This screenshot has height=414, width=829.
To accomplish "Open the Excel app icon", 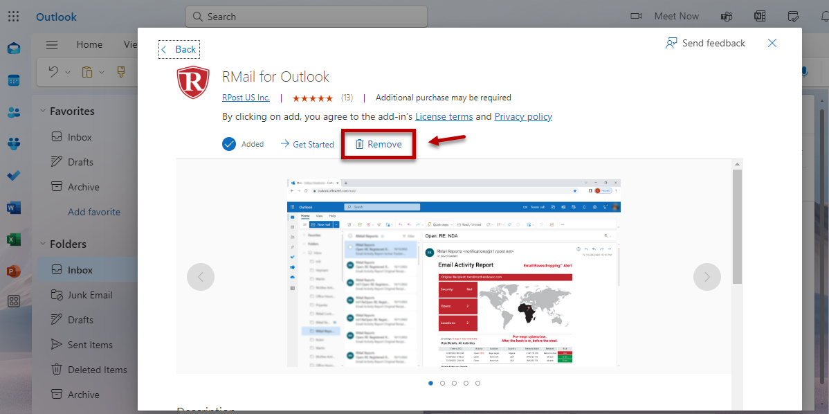I will [x=14, y=240].
